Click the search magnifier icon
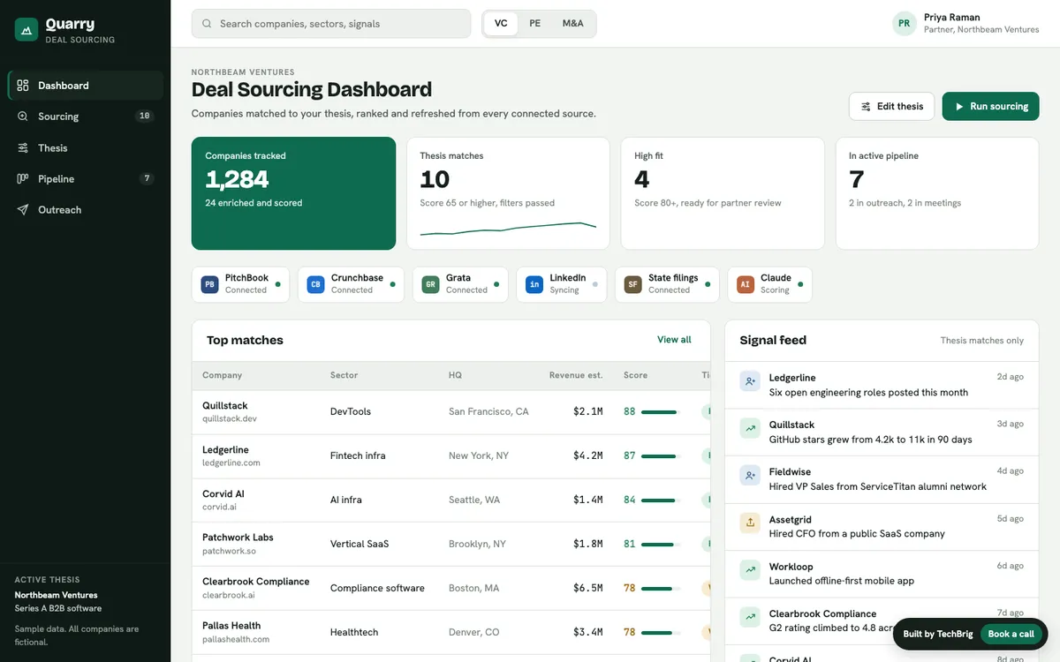 (207, 24)
